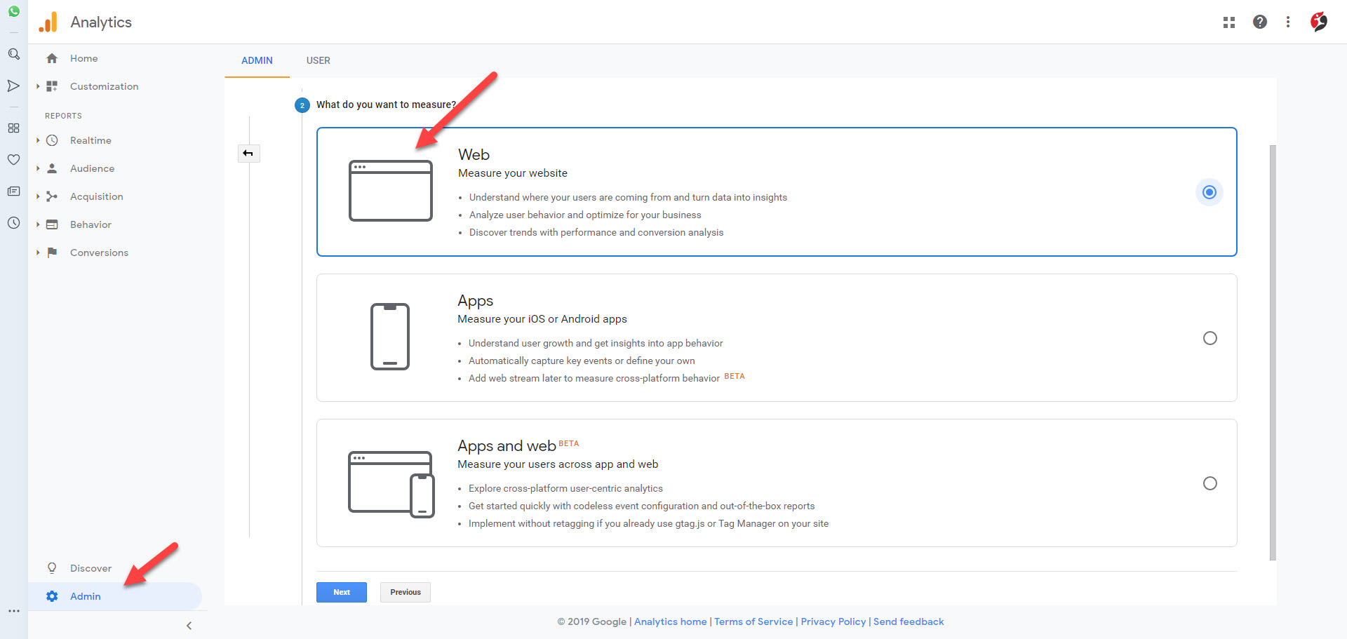Open the Privacy Policy link
Screen dimensions: 1347x639
point(833,622)
